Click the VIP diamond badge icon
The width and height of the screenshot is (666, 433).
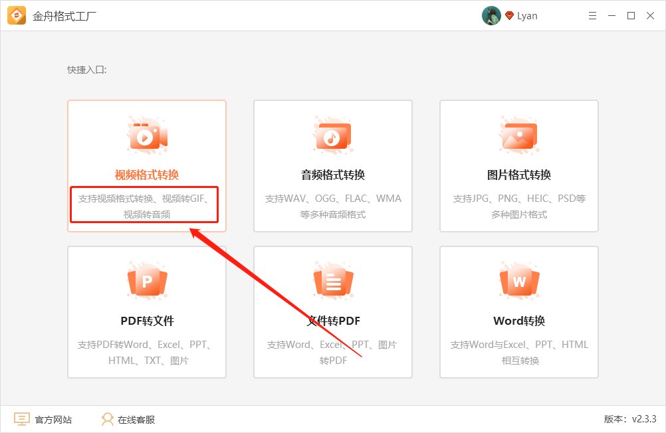pos(510,16)
